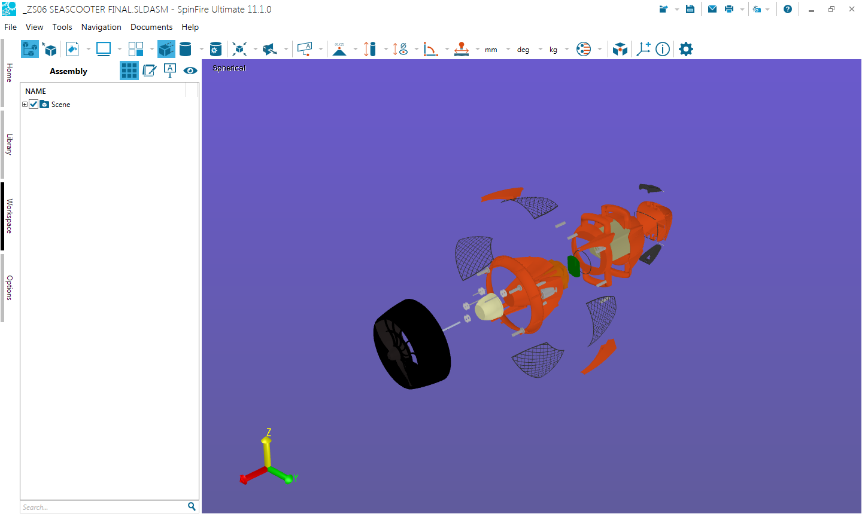Click the add coordinate system icon
This screenshot has height=514, width=862.
[x=644, y=49]
